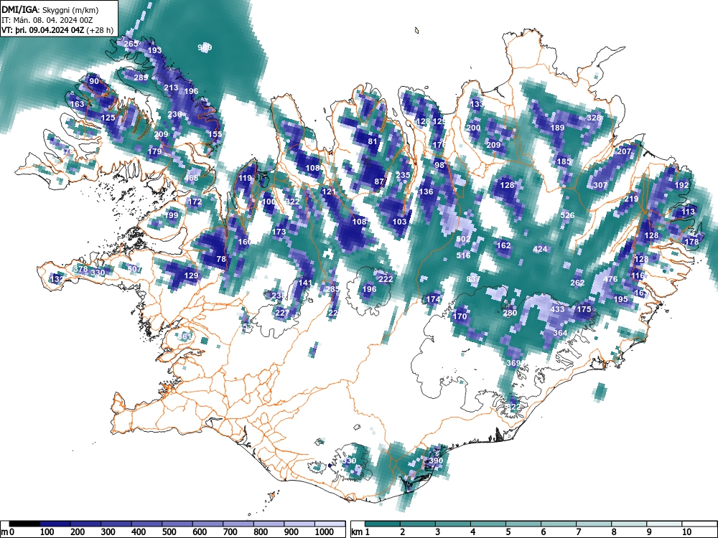This screenshot has width=718, height=538.
Task: Click the visibility value 78
Action: 221,258
